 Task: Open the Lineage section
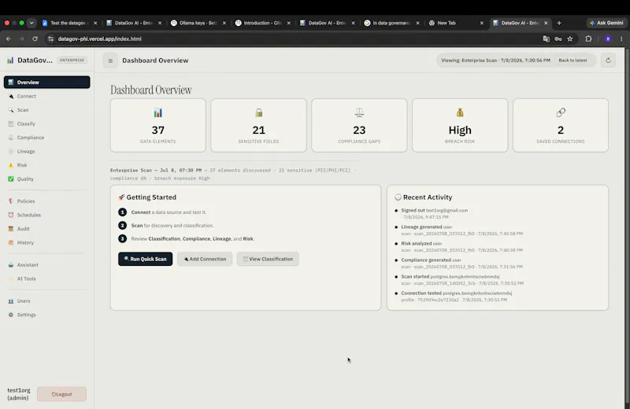point(46,151)
